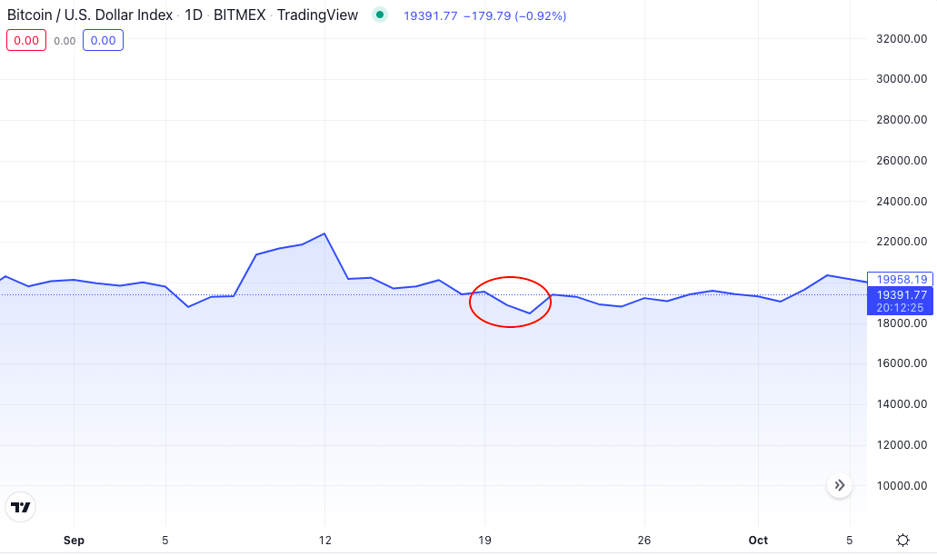Open chart settings gear icon
Screen dimensions: 937x556
point(902,540)
